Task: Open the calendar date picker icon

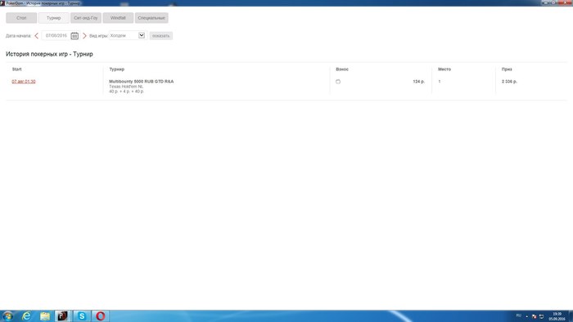Action: tap(74, 36)
